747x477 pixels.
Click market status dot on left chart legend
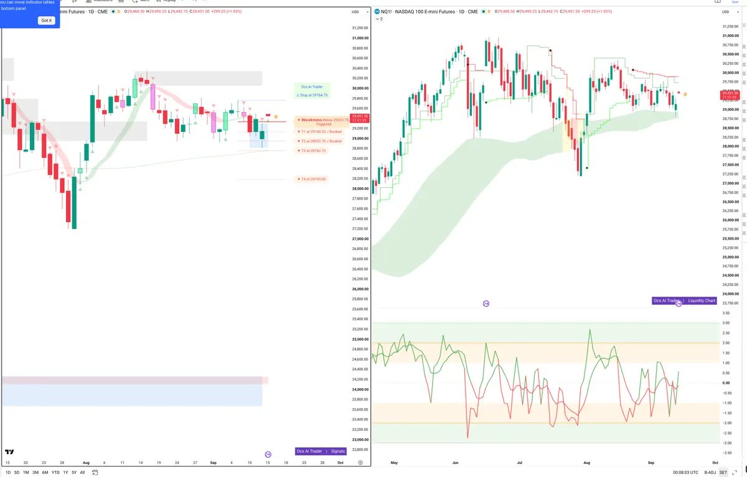113,12
